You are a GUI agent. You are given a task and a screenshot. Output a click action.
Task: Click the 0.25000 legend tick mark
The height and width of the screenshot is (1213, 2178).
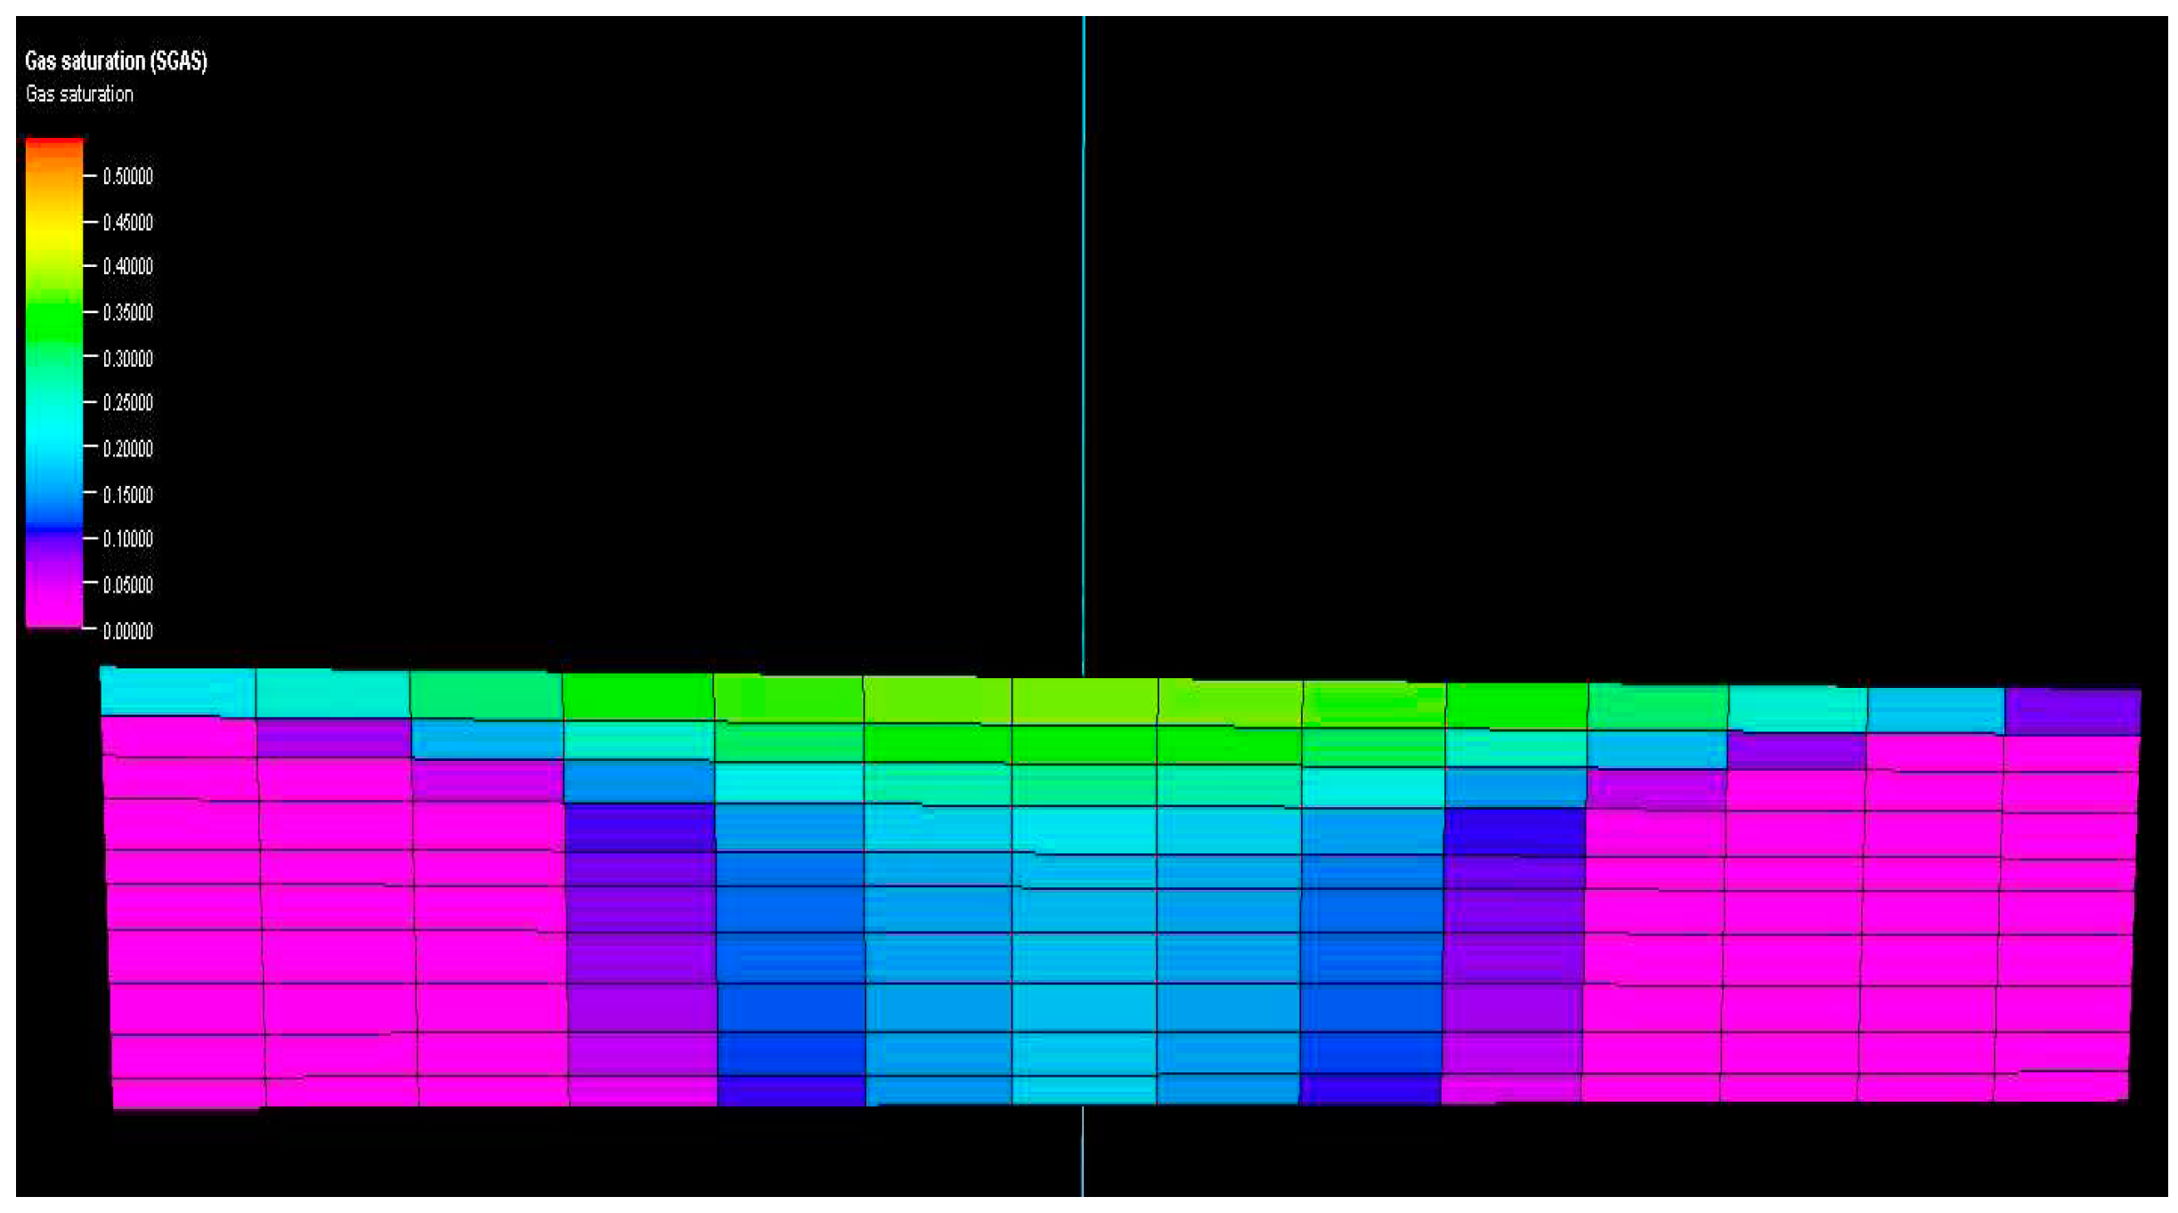pos(89,402)
